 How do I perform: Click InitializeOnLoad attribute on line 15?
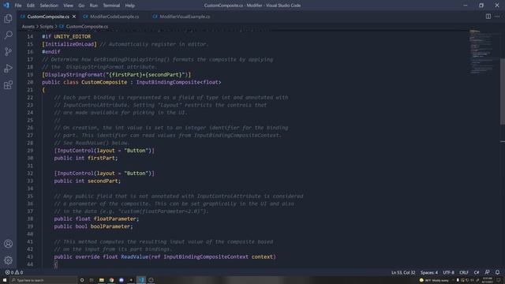[x=69, y=44]
